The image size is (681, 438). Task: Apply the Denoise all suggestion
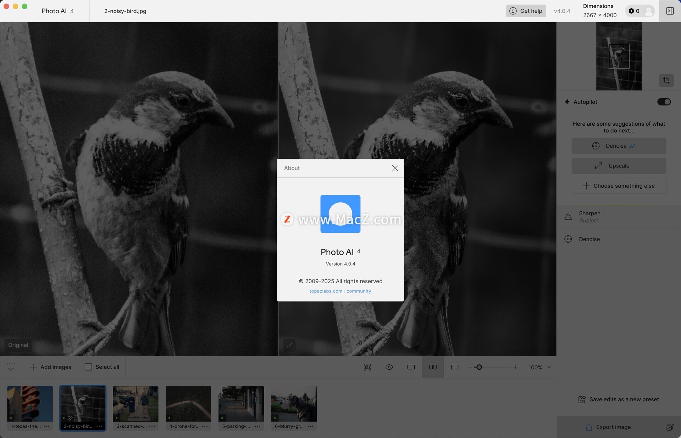pyautogui.click(x=619, y=146)
